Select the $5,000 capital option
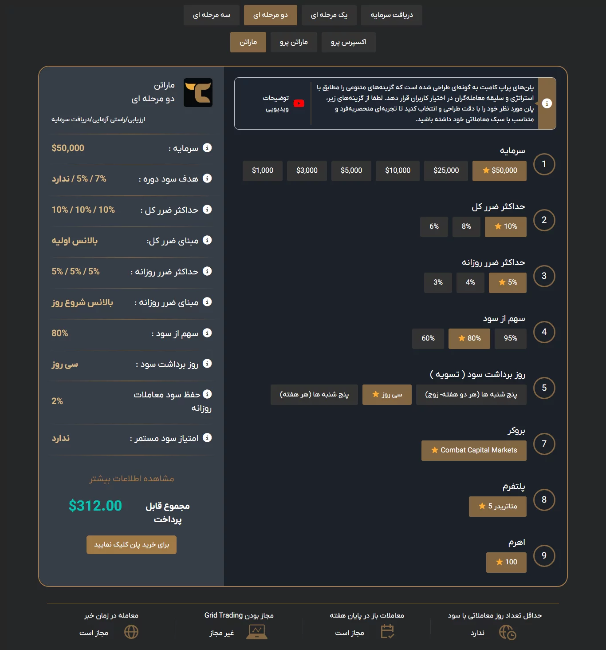Screen dimensions: 606x650 click(x=351, y=170)
